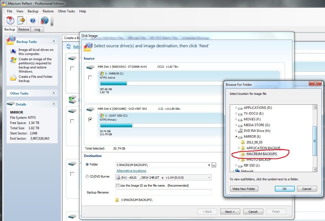Click inside the Backup filename field

pos(163,192)
